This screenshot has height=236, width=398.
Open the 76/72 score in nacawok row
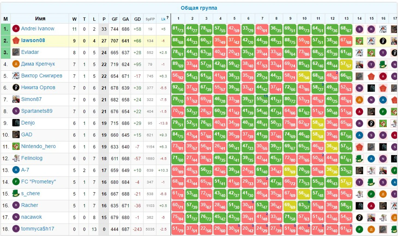(206, 218)
